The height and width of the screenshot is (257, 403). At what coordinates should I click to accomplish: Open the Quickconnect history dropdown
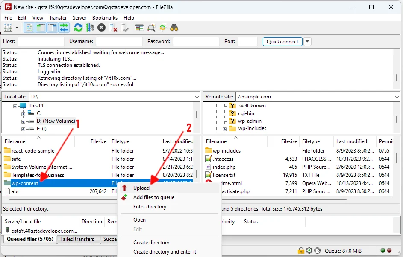click(307, 41)
